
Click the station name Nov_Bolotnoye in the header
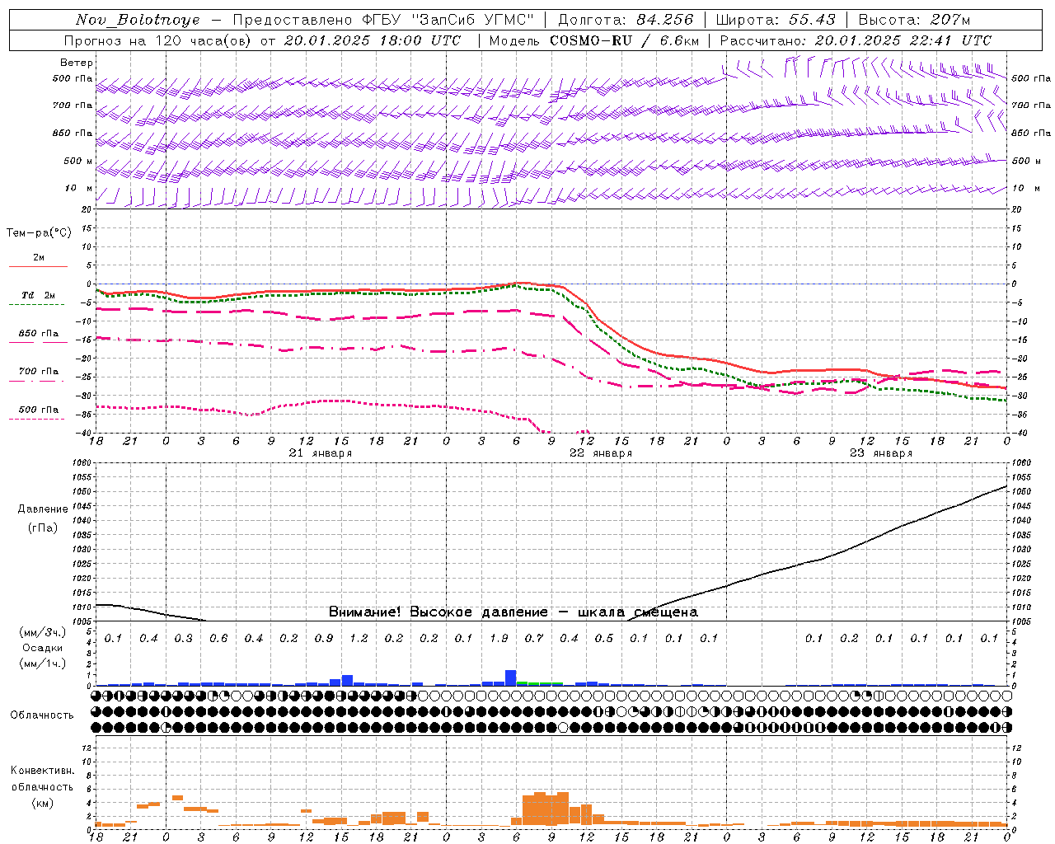[x=138, y=20]
